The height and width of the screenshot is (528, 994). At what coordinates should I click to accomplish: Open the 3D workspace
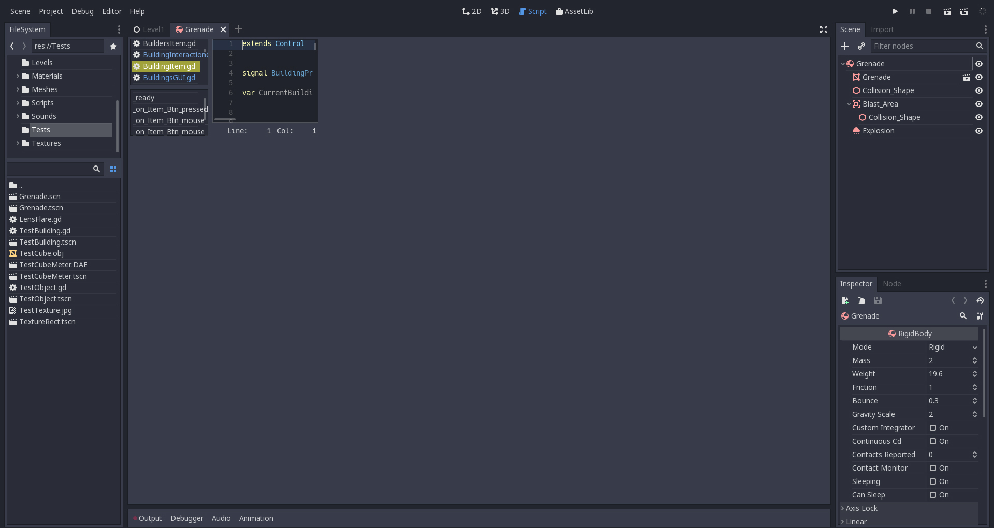click(x=499, y=11)
